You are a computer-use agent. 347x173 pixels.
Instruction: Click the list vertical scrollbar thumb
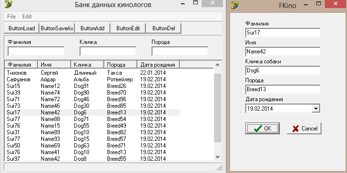coord(218,108)
